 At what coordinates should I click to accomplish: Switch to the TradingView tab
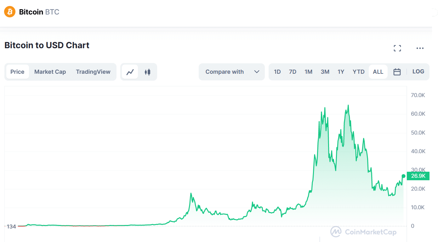[x=93, y=72]
